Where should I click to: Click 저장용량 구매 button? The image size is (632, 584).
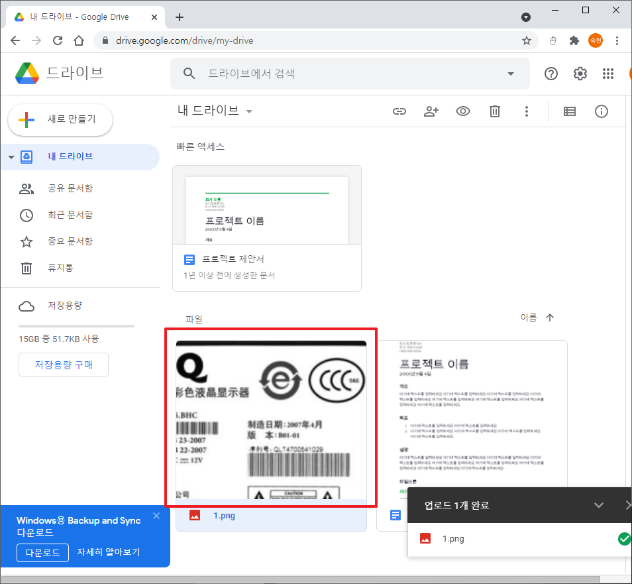64,365
